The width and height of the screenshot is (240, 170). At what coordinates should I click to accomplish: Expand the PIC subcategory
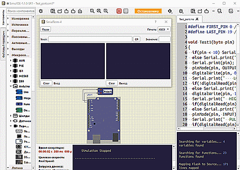point(11,66)
